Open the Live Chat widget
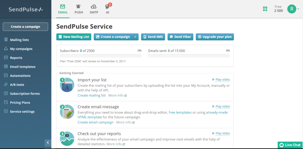Image resolution: width=303 pixels, height=149 pixels. coord(290,145)
